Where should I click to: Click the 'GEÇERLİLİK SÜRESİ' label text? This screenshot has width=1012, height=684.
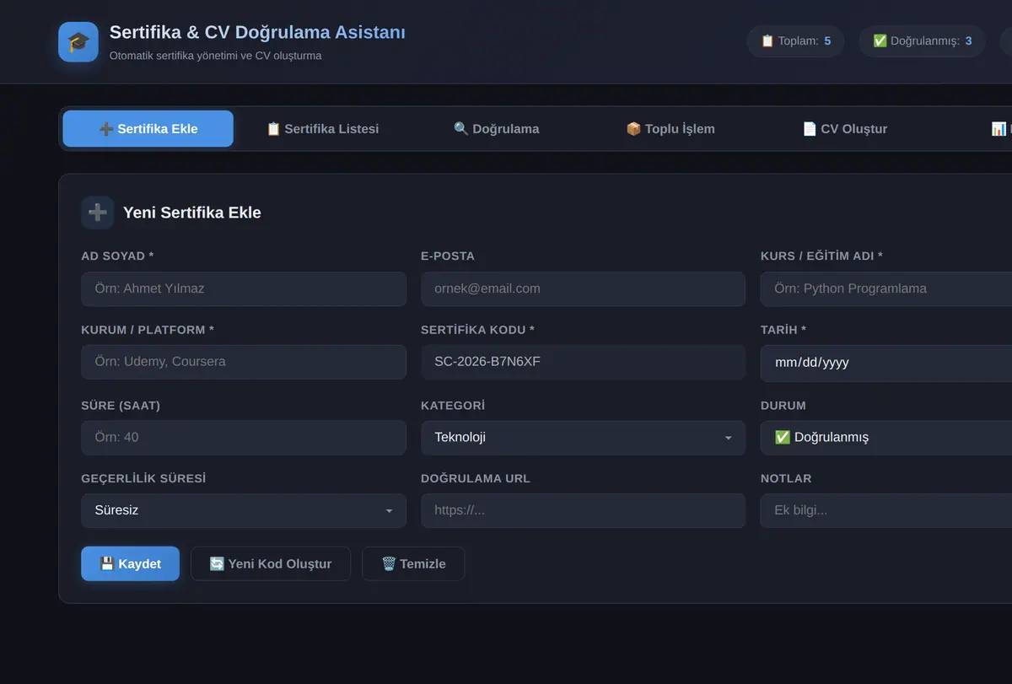click(143, 479)
